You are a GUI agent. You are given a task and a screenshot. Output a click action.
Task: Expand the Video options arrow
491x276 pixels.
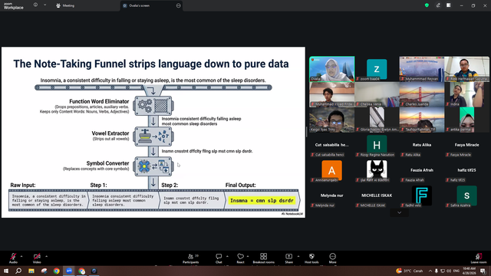(46, 256)
